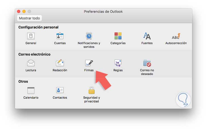The height and width of the screenshot is (130, 207).
Task: Click the Firmas text label
Action: pyautogui.click(x=89, y=70)
